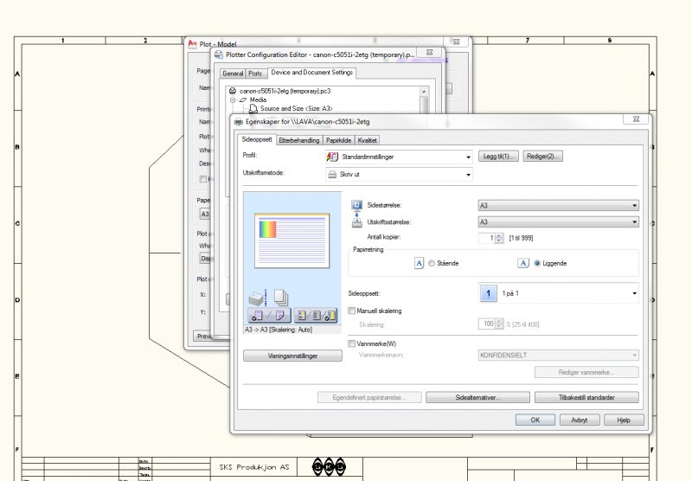This screenshot has height=481, width=692.
Task: Open the Sideoppsett '1 på 1' dropdown
Action: [x=558, y=293]
